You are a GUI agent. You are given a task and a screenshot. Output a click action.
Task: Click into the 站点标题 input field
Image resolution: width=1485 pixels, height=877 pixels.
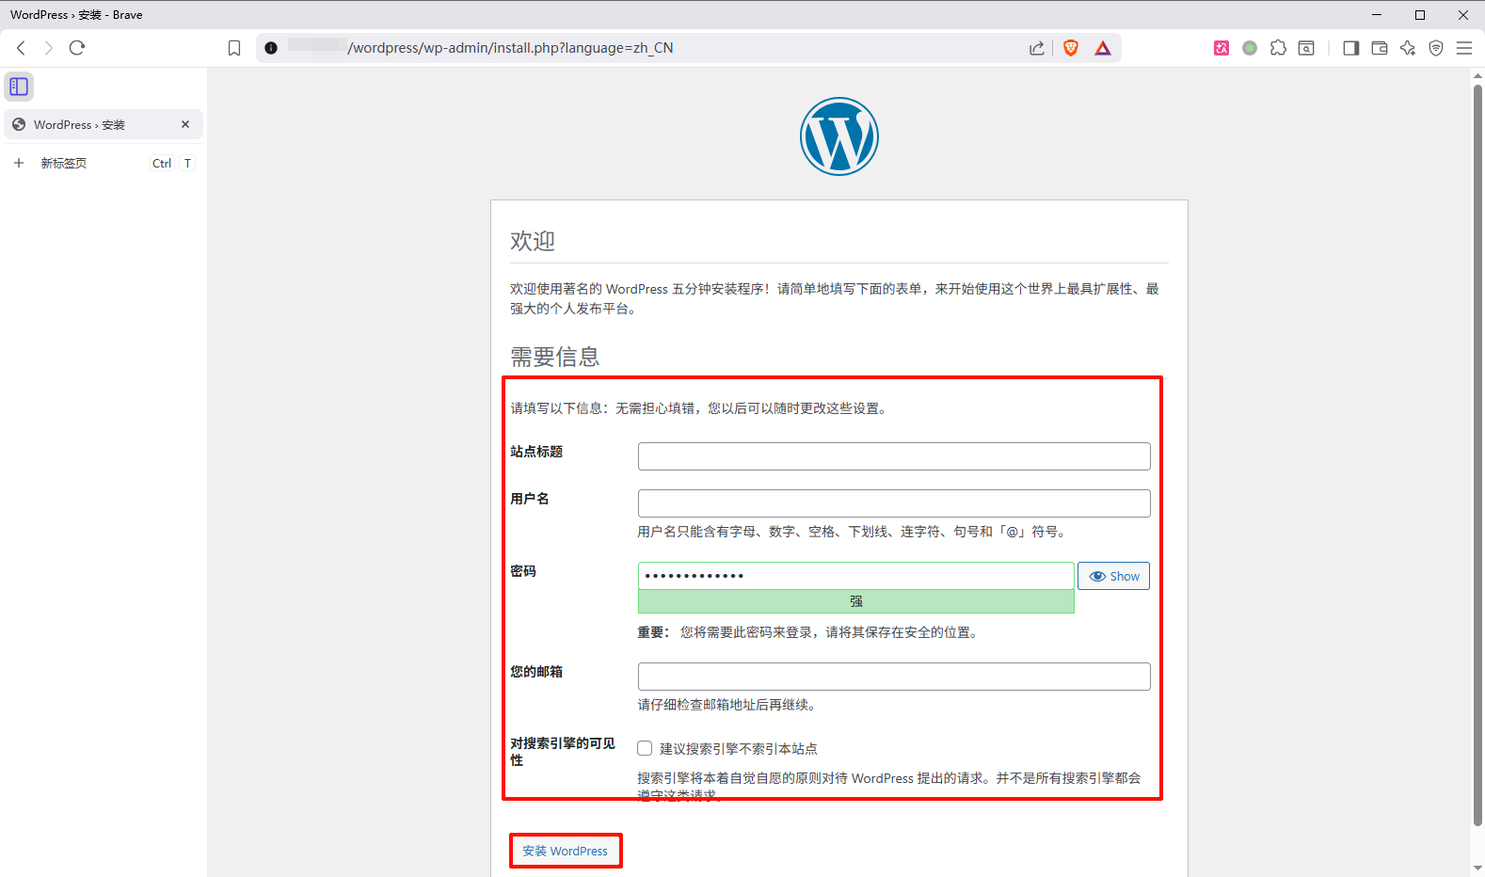pyautogui.click(x=893, y=456)
